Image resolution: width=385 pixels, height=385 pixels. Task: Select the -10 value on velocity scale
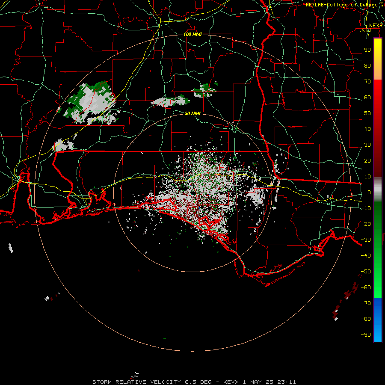pos(366,208)
